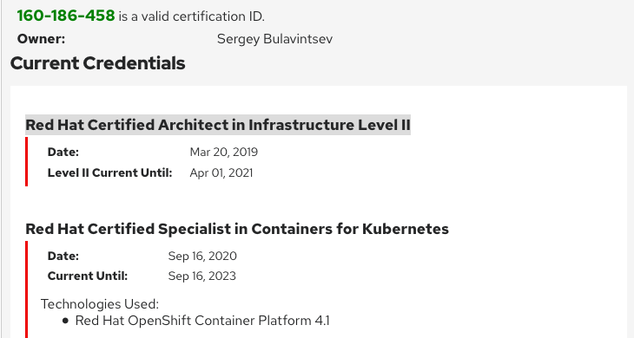Image resolution: width=634 pixels, height=338 pixels.
Task: Click the red bar beside Architect credential
Action: pos(27,161)
